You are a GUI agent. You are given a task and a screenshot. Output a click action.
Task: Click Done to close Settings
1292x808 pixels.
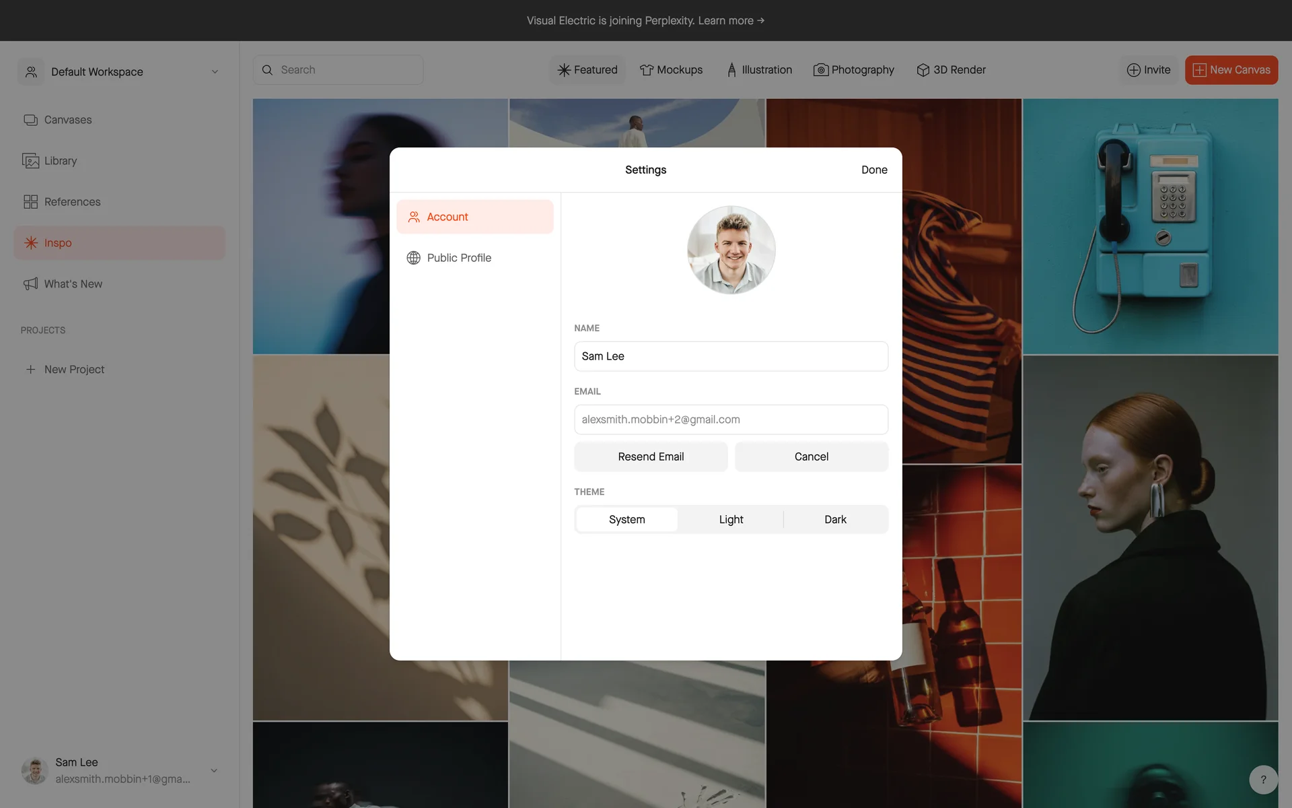(873, 170)
